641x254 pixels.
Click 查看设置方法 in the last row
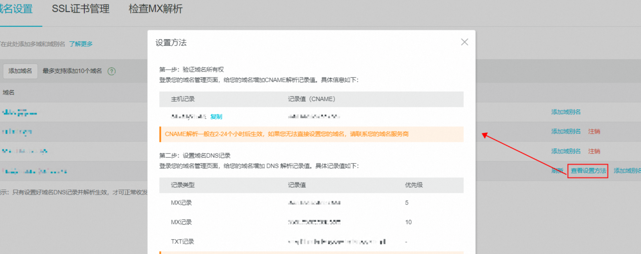pos(588,171)
